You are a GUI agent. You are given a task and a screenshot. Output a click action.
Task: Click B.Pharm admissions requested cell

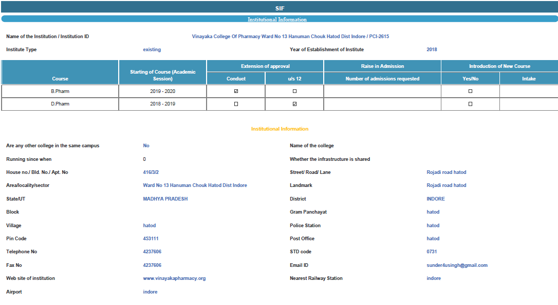(382, 91)
